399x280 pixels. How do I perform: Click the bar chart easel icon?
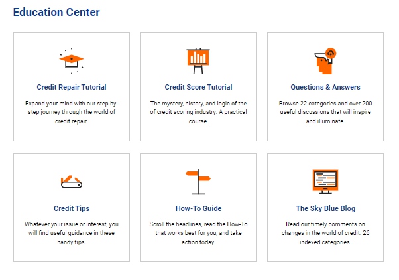[x=198, y=61]
